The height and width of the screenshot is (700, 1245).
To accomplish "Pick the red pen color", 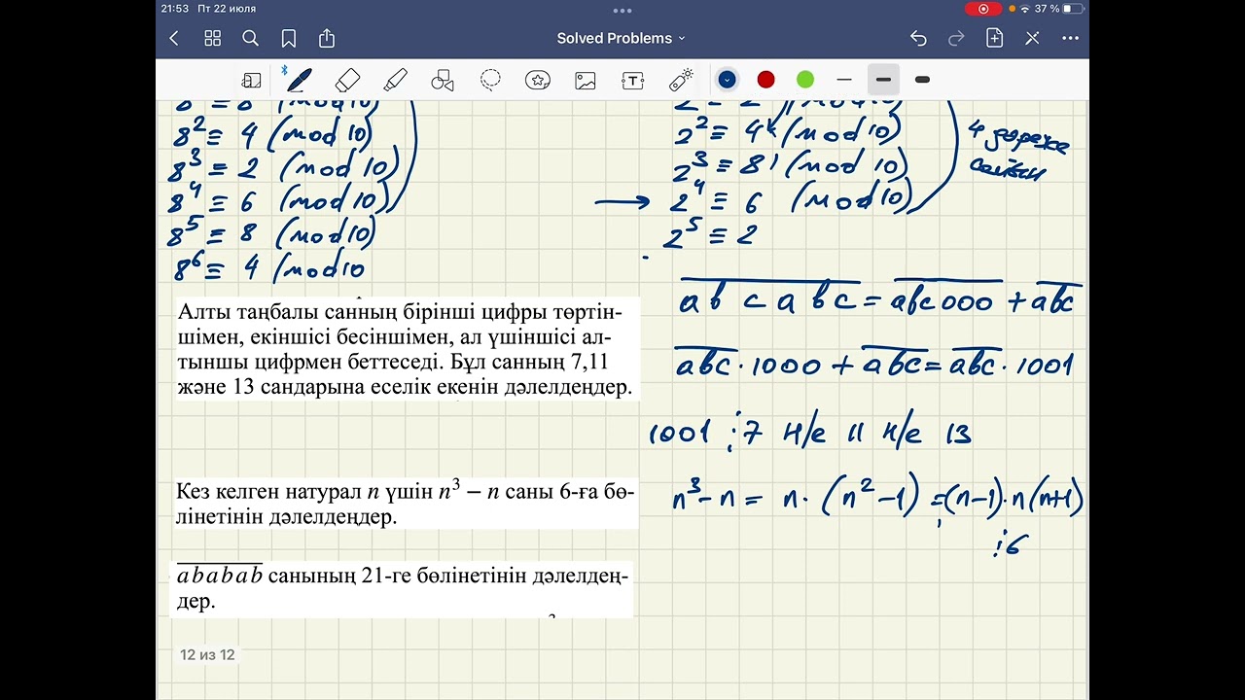I will [765, 80].
